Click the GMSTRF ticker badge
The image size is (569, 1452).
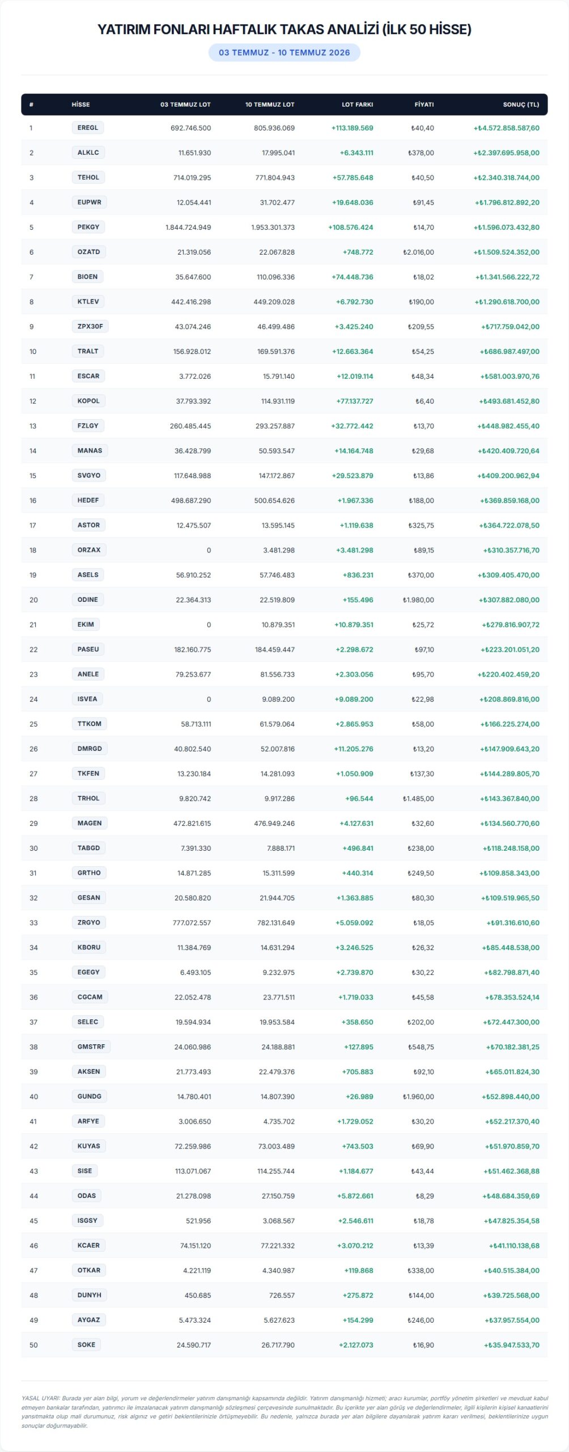[x=91, y=1046]
